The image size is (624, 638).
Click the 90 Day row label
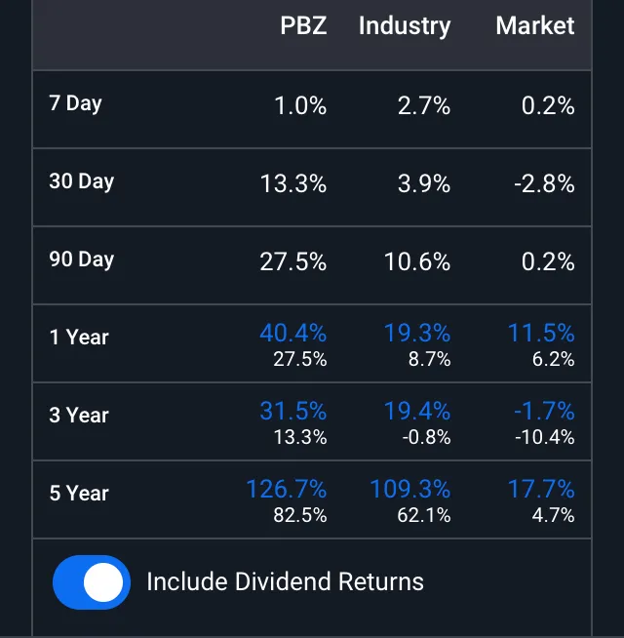(81, 259)
